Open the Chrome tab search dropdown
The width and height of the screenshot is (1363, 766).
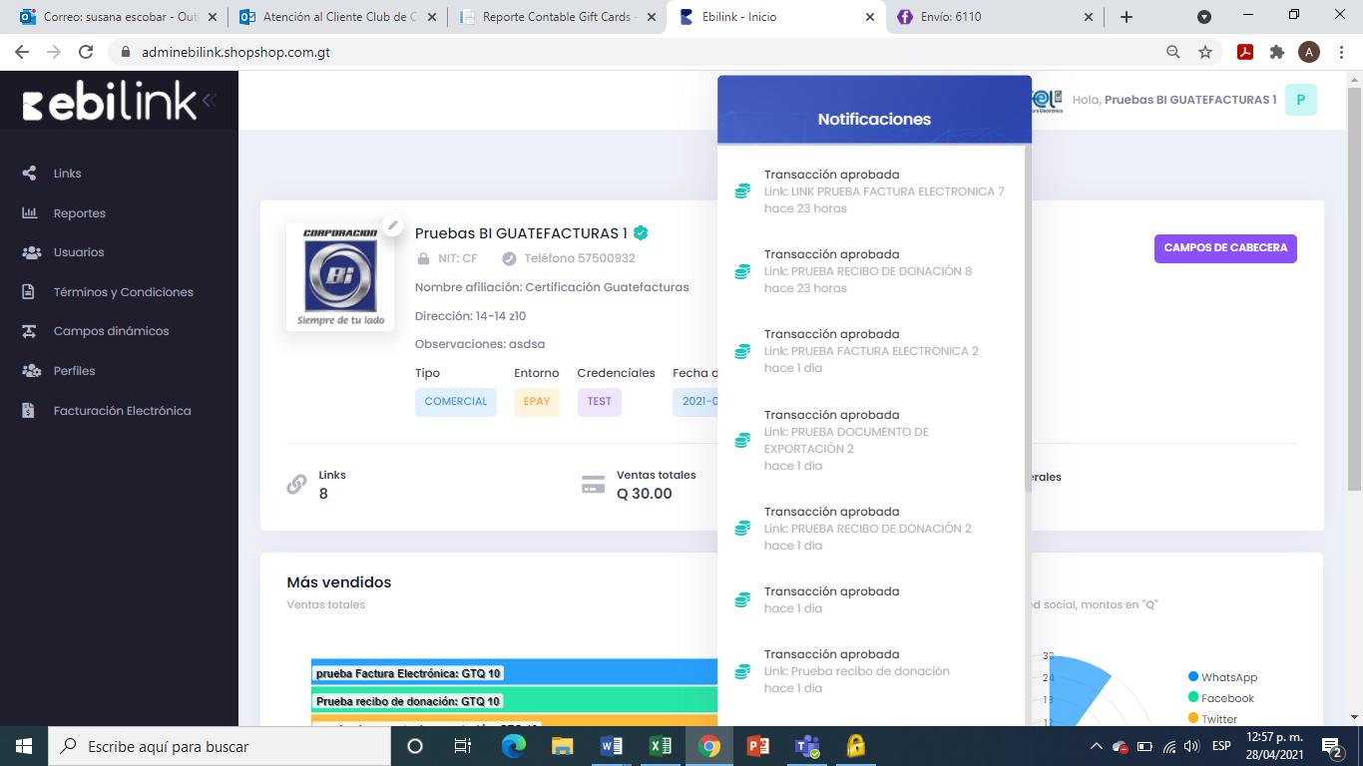tap(1204, 17)
